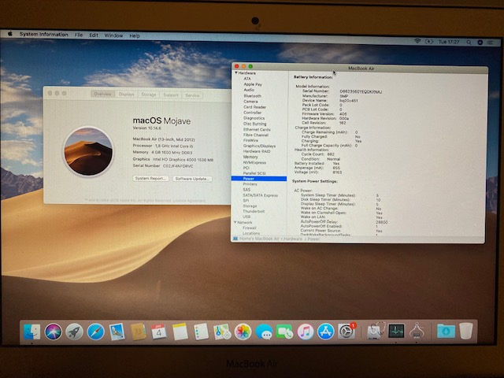Click the System Report button

(x=150, y=178)
